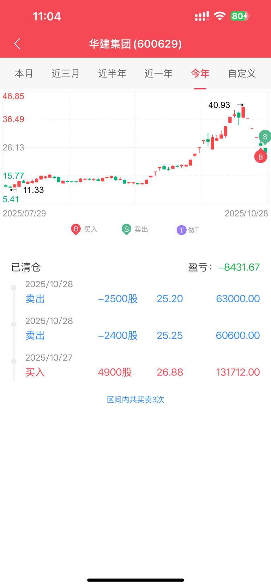Tap the sell price 25.20

(170, 299)
